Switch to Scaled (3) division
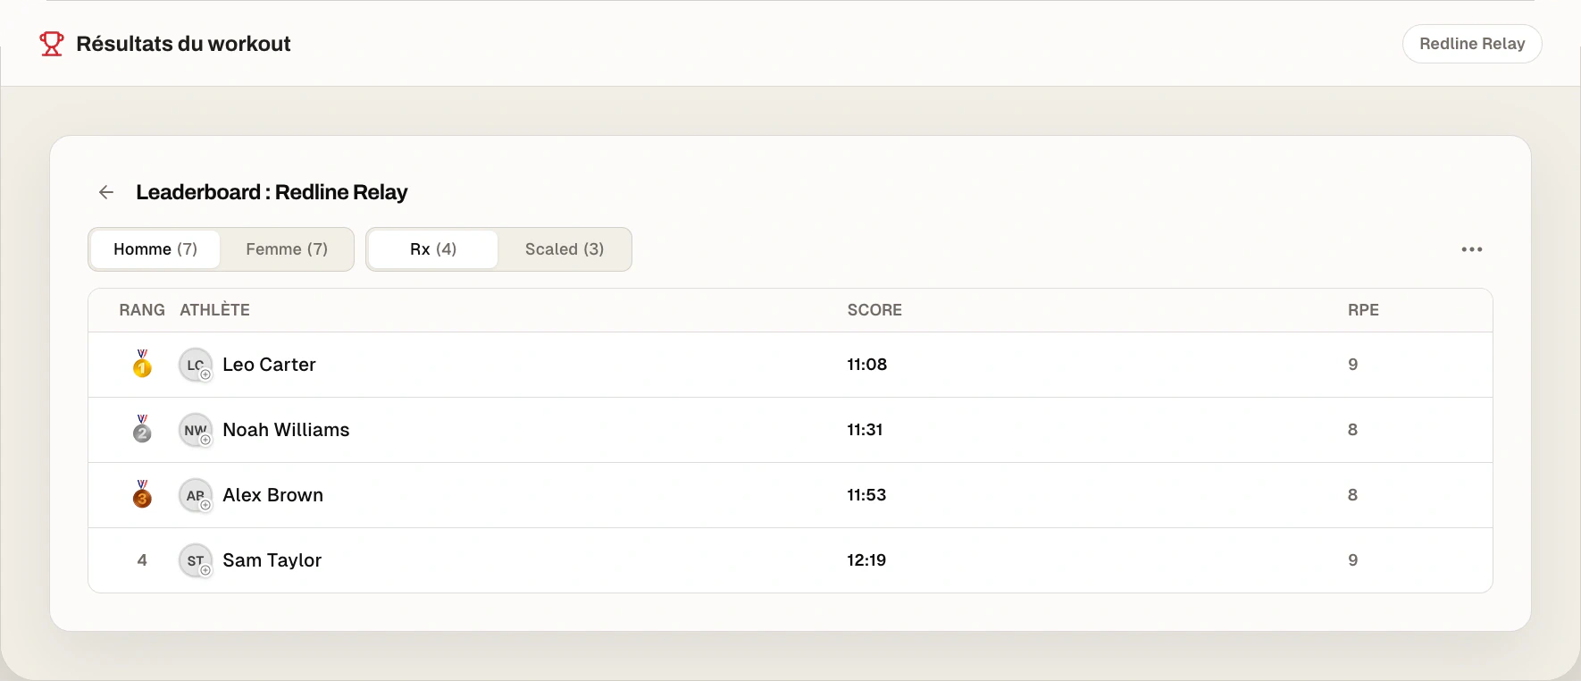The width and height of the screenshot is (1581, 681). (565, 249)
